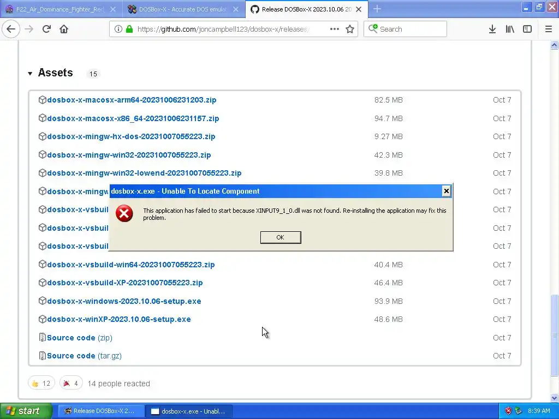
Task: Click the 15 assets count badge
Action: (93, 74)
